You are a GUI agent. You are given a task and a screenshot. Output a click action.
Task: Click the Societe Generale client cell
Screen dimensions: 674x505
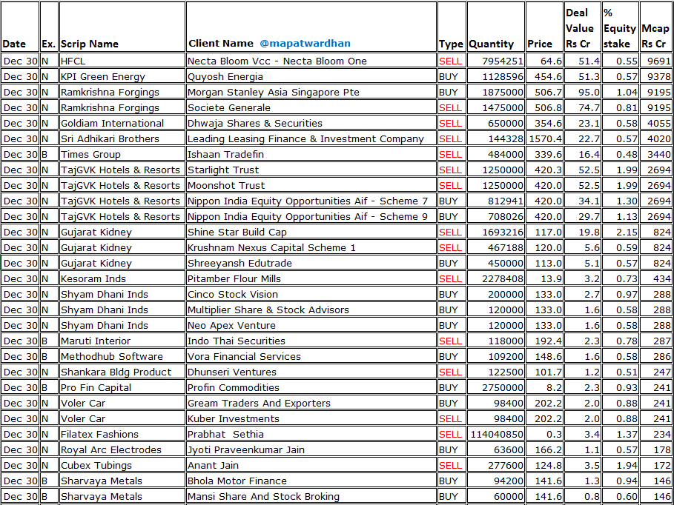(x=311, y=107)
